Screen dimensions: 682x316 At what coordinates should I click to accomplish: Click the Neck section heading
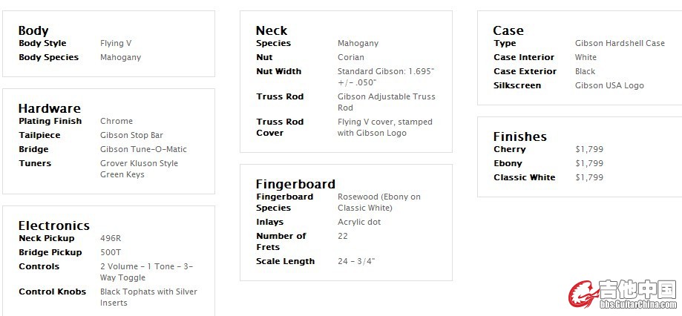click(x=272, y=31)
